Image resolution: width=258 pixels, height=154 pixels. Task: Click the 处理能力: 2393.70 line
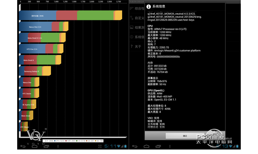158,47
